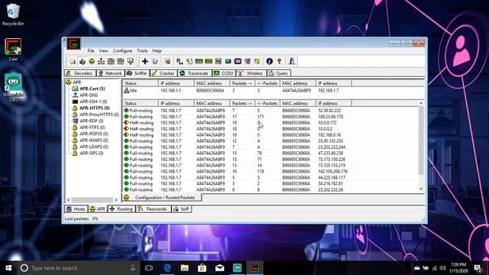Click the monitor icon in the toolbar
This screenshot has width=489, height=275.
pyautogui.click(x=131, y=61)
